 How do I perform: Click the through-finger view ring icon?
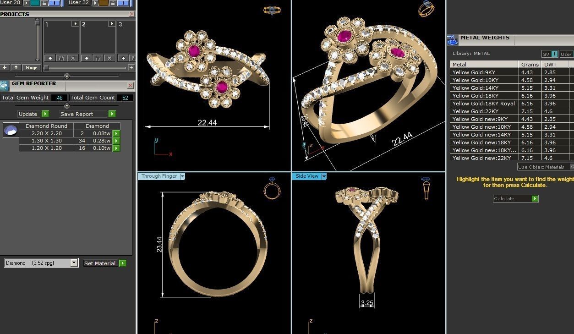click(x=272, y=188)
